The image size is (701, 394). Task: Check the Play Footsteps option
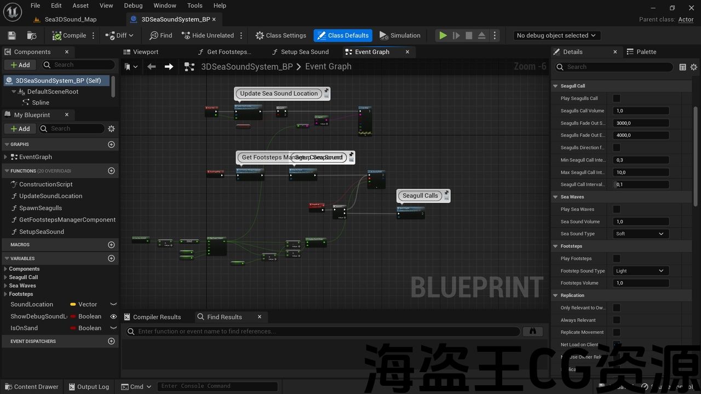tap(617, 258)
